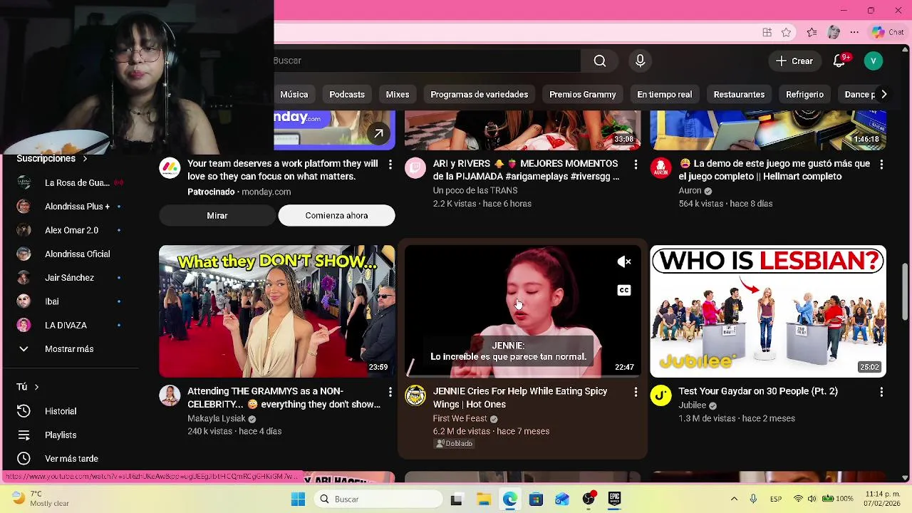This screenshot has width=912, height=513.
Task: Open more options for ARI y RIVERS video
Action: click(x=636, y=165)
